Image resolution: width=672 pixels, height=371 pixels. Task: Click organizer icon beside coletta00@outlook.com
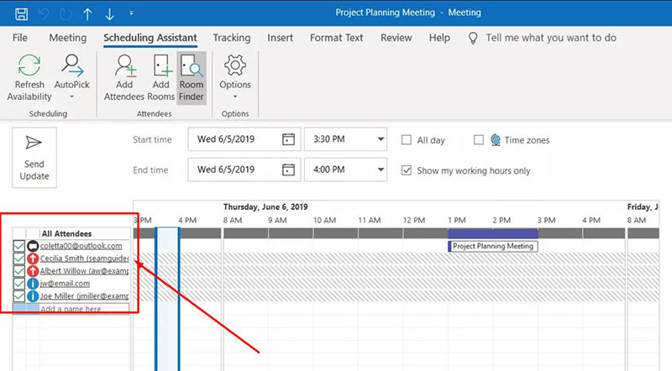pyautogui.click(x=33, y=246)
